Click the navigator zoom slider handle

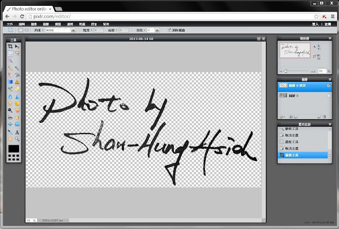(x=286, y=71)
